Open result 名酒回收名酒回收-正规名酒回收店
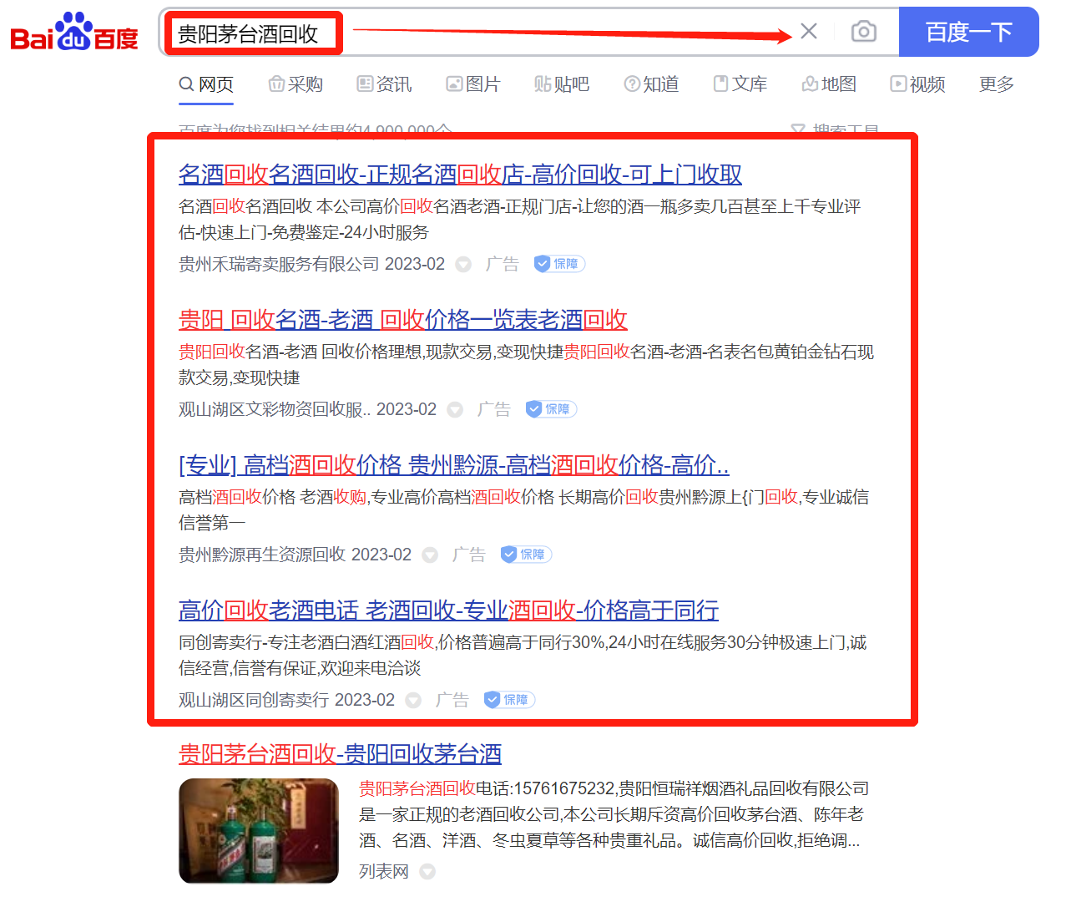The image size is (1071, 907). (x=460, y=175)
